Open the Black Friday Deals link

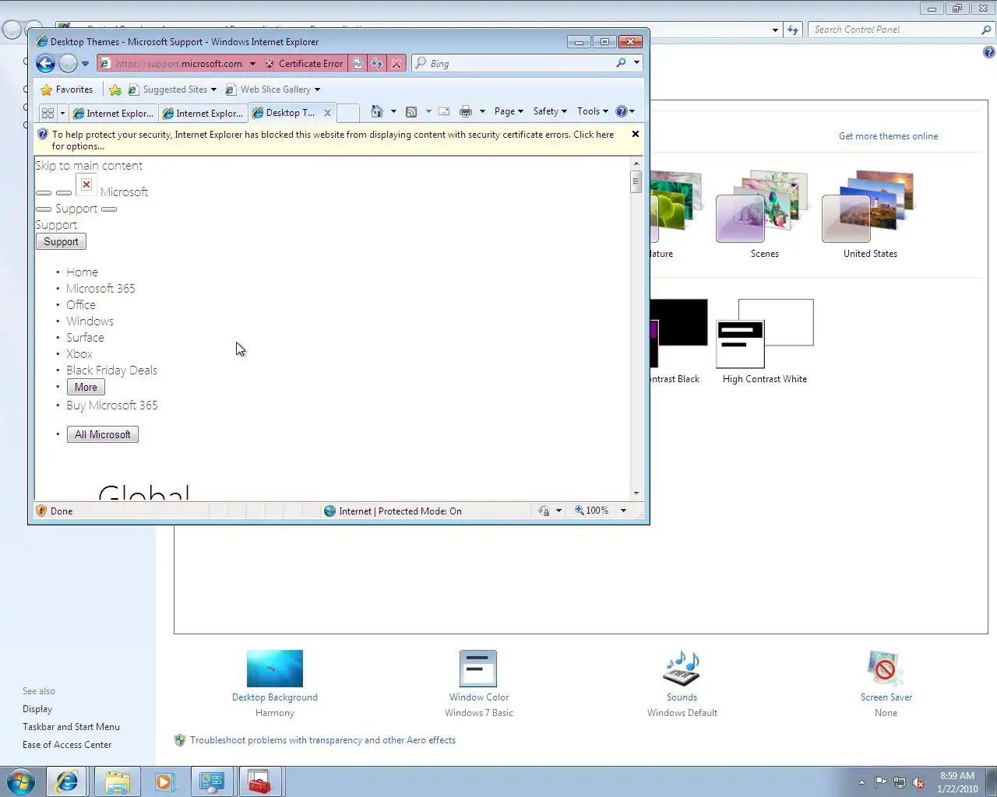(111, 370)
